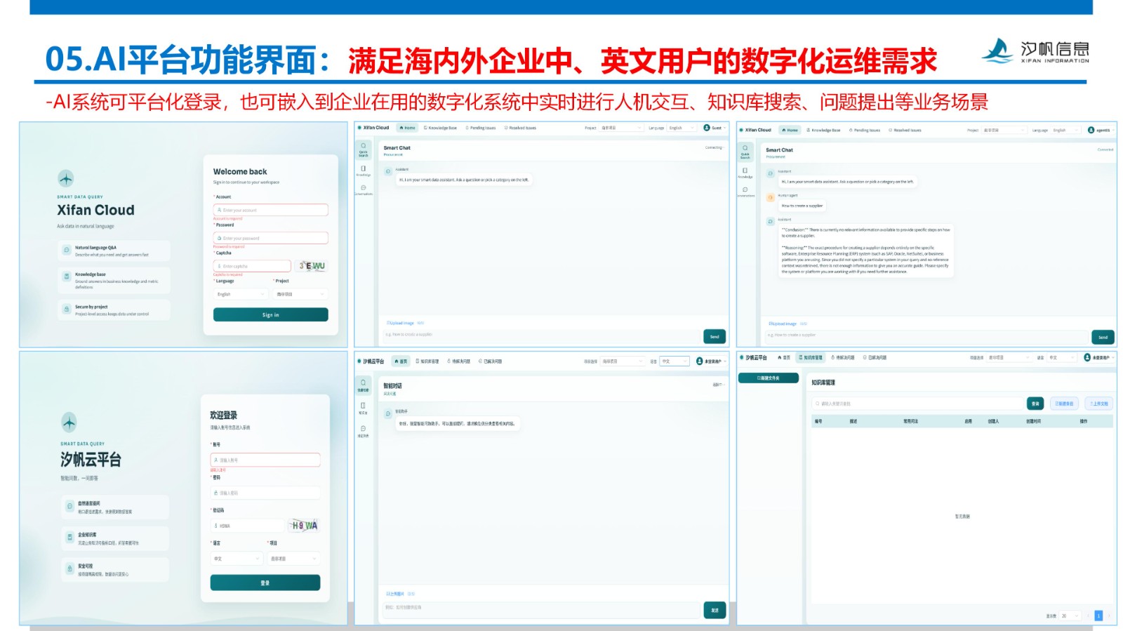1123x631 pixels.
Task: Expand the Language dropdown in the agent01 chat header
Action: point(1065,130)
